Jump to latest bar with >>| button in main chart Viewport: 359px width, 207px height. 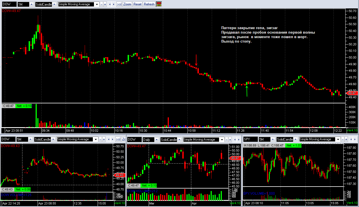click(x=119, y=4)
